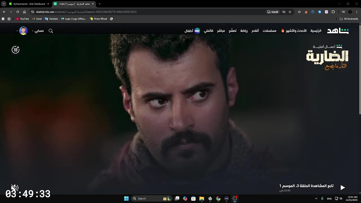Open All Bookmarks folder
This screenshot has width=361, height=203.
pyautogui.click(x=349, y=19)
